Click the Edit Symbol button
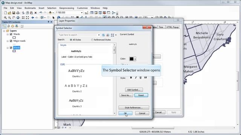This screenshot has width=241, height=135. (134, 90)
